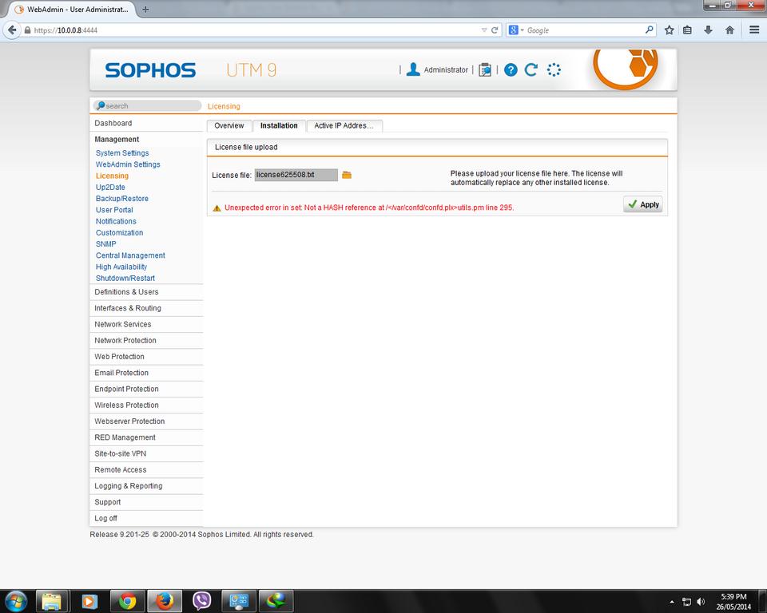Click the dotted spinner icon in header
The image size is (767, 613).
click(554, 70)
